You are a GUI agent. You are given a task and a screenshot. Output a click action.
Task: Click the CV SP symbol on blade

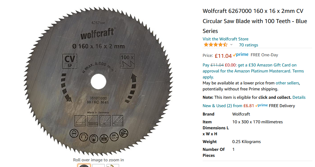coord(70,61)
